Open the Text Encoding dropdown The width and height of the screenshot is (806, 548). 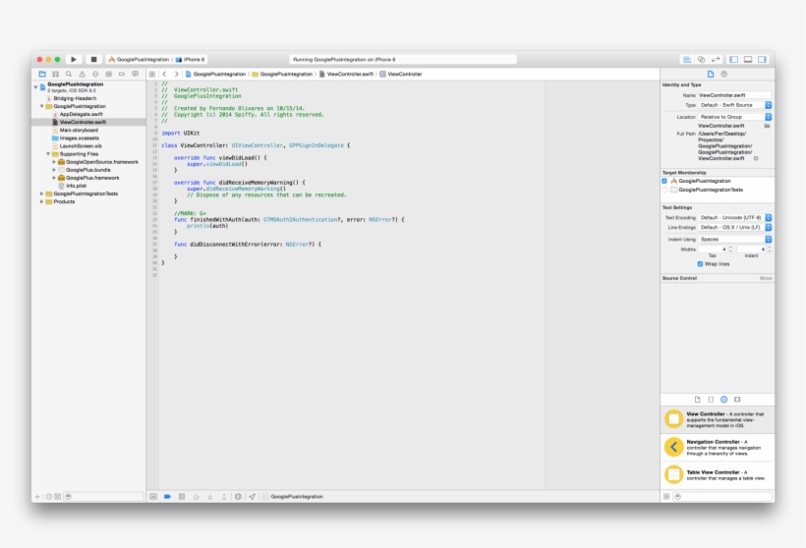(734, 218)
